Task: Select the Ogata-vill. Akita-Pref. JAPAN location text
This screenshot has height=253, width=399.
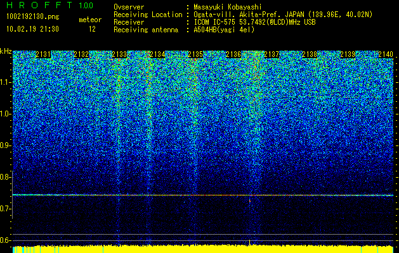Action: 282,15
